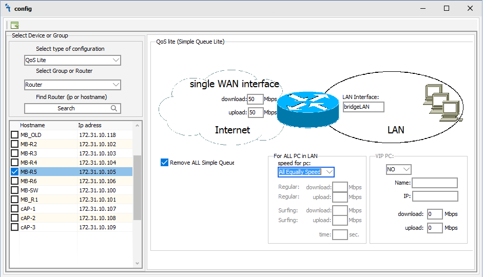This screenshot has height=277, width=483.
Task: Sort the list by Hostname column header
Action: point(32,125)
